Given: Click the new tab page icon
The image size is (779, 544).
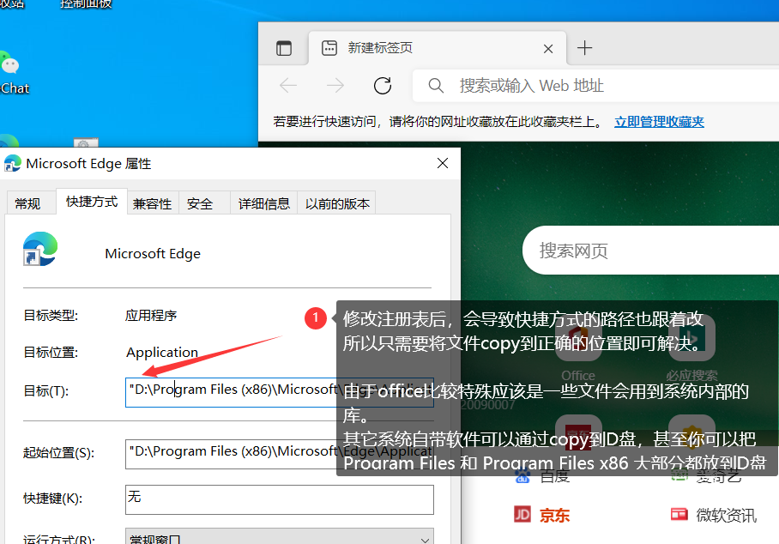Looking at the screenshot, I should click(x=329, y=48).
